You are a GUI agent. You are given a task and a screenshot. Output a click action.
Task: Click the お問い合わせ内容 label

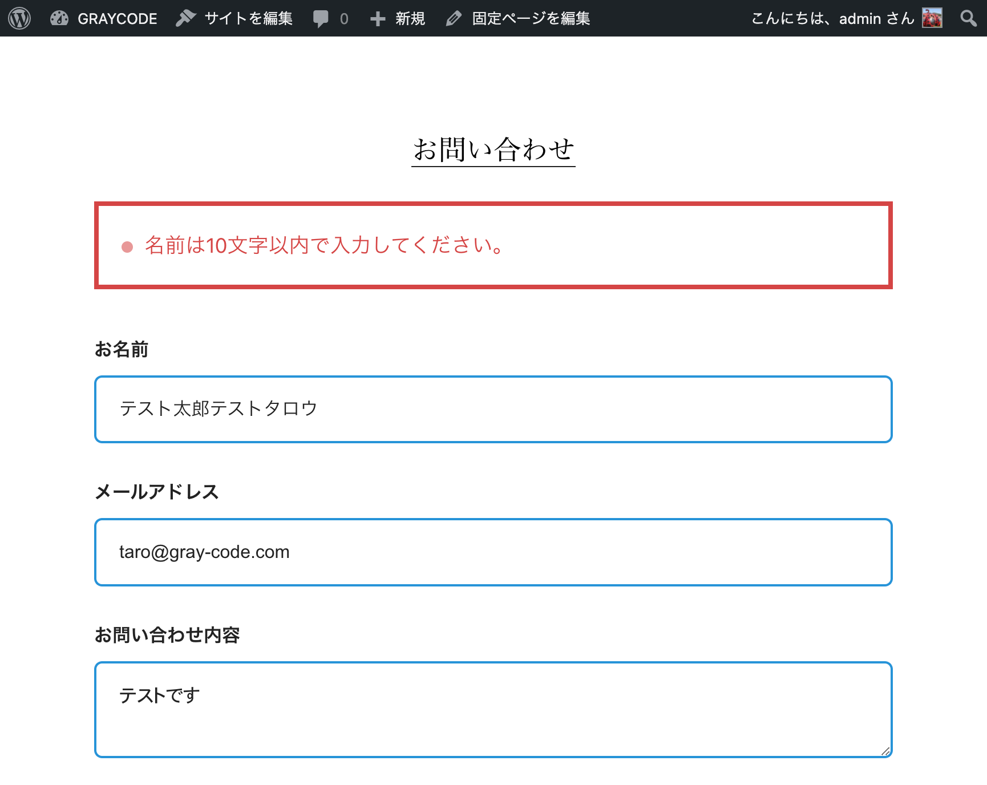167,635
